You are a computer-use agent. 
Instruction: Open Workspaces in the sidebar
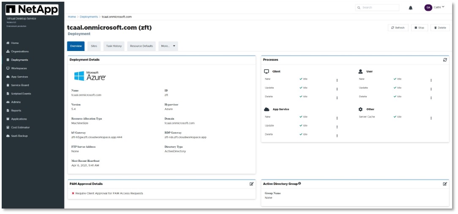19,68
